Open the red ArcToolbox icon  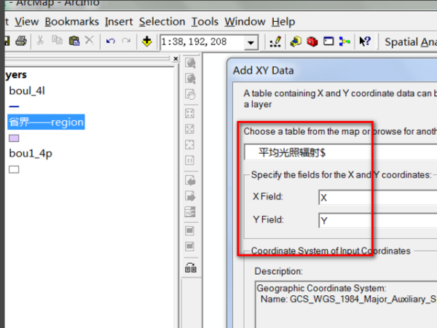point(312,42)
